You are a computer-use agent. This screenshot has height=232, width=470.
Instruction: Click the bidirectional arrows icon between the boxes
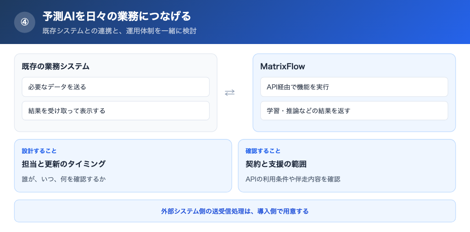point(229,93)
